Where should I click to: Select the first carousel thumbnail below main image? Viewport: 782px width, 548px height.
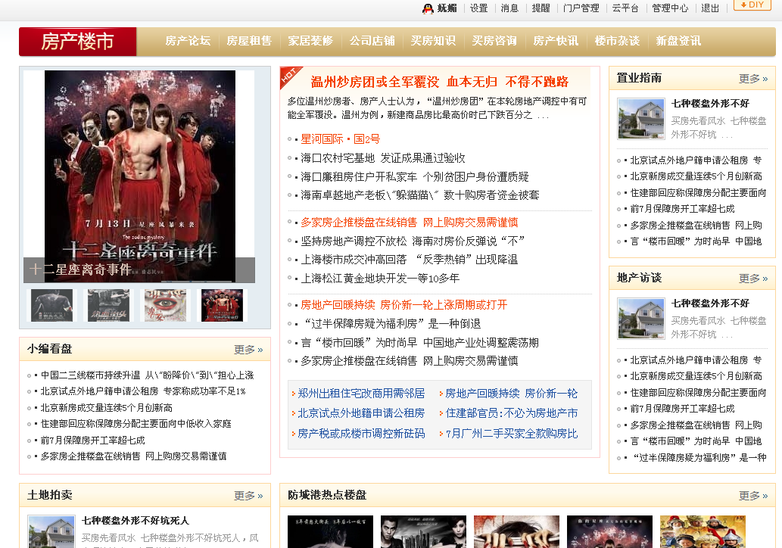(51, 306)
